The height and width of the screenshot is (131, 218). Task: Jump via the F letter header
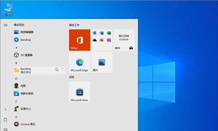click(16, 102)
